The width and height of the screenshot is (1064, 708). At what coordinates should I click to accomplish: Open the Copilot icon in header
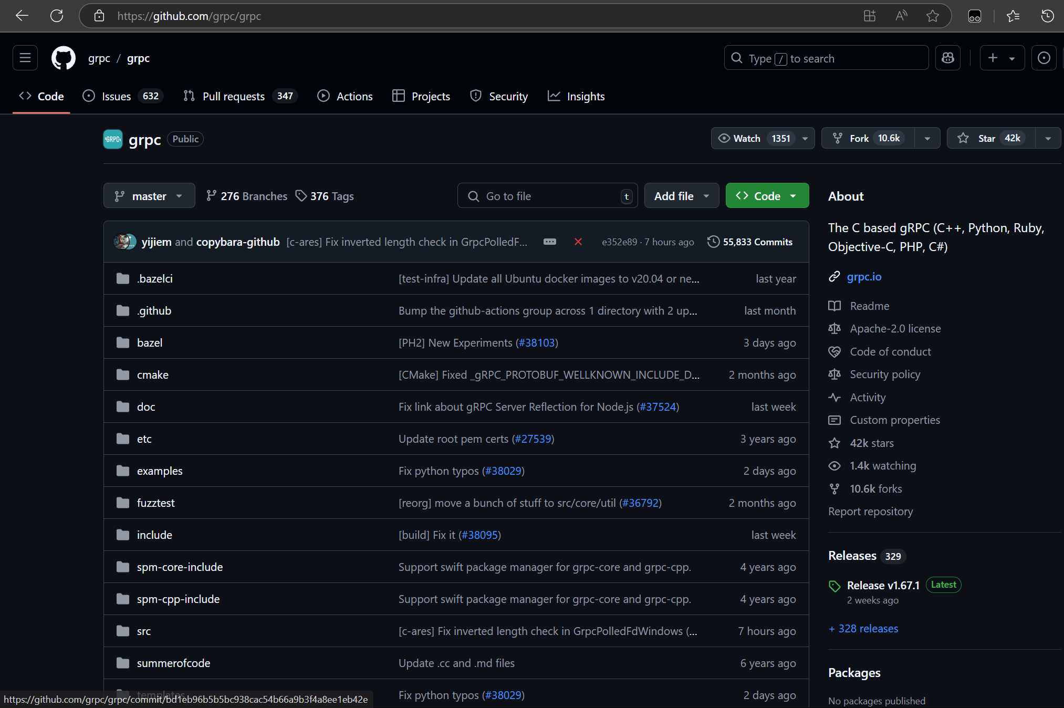[948, 58]
